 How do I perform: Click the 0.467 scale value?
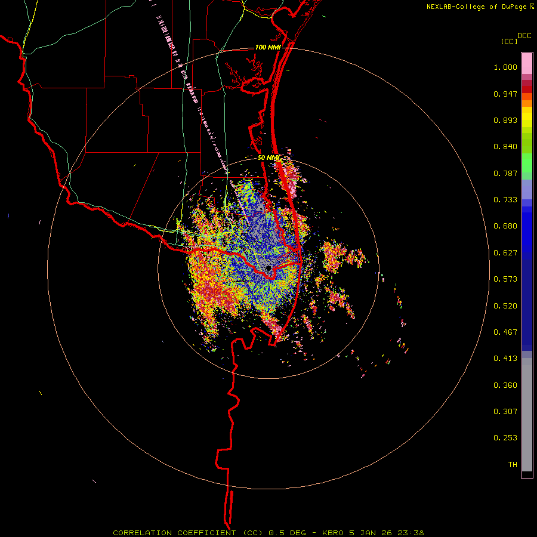tap(505, 332)
